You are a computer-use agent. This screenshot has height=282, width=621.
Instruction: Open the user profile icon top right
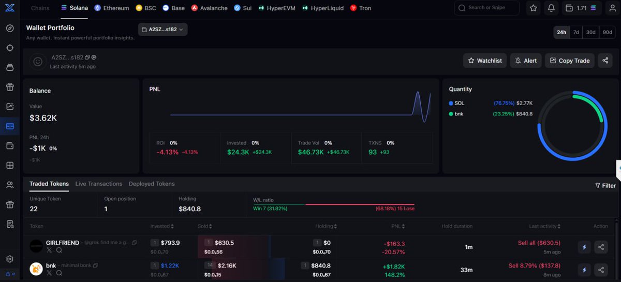click(612, 8)
